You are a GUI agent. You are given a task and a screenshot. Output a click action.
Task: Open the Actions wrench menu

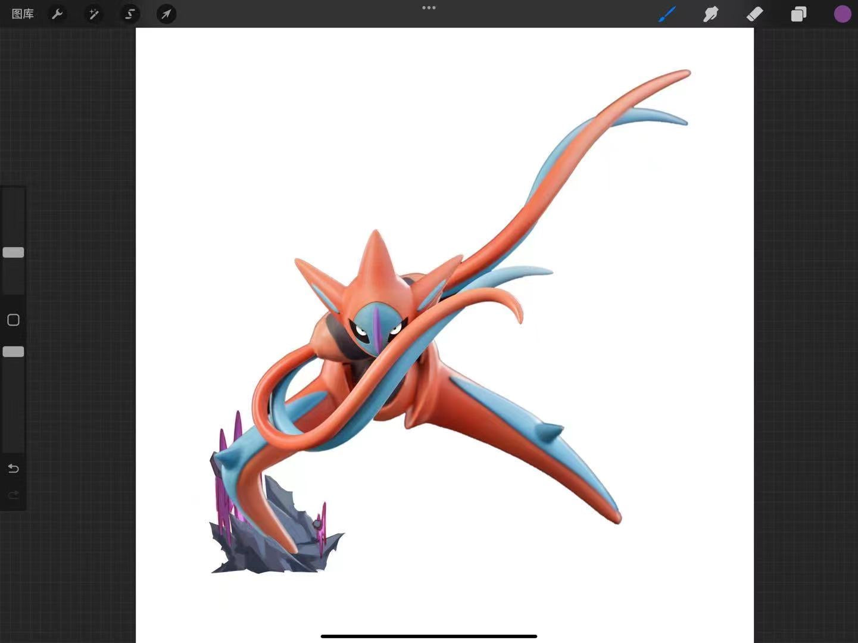(x=58, y=14)
